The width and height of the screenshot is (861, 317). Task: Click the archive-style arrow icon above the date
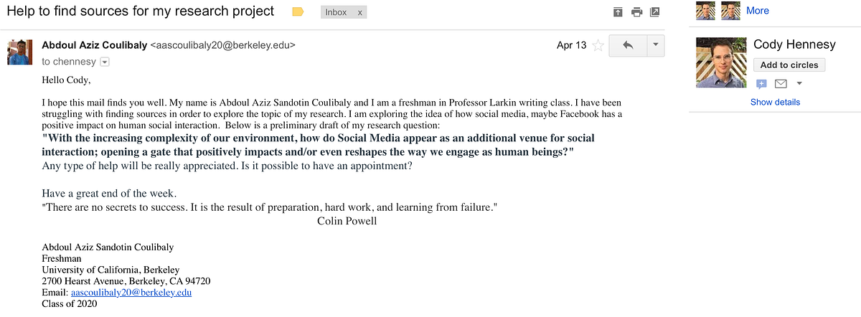(x=618, y=12)
